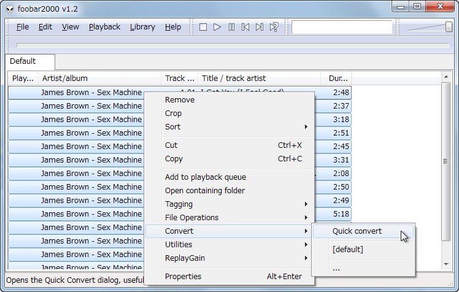Select the Default playlist tab
This screenshot has width=459, height=292.
click(x=30, y=61)
